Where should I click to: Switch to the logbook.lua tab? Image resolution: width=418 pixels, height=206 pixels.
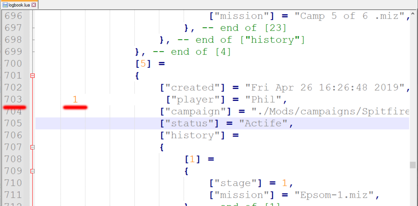19,5
